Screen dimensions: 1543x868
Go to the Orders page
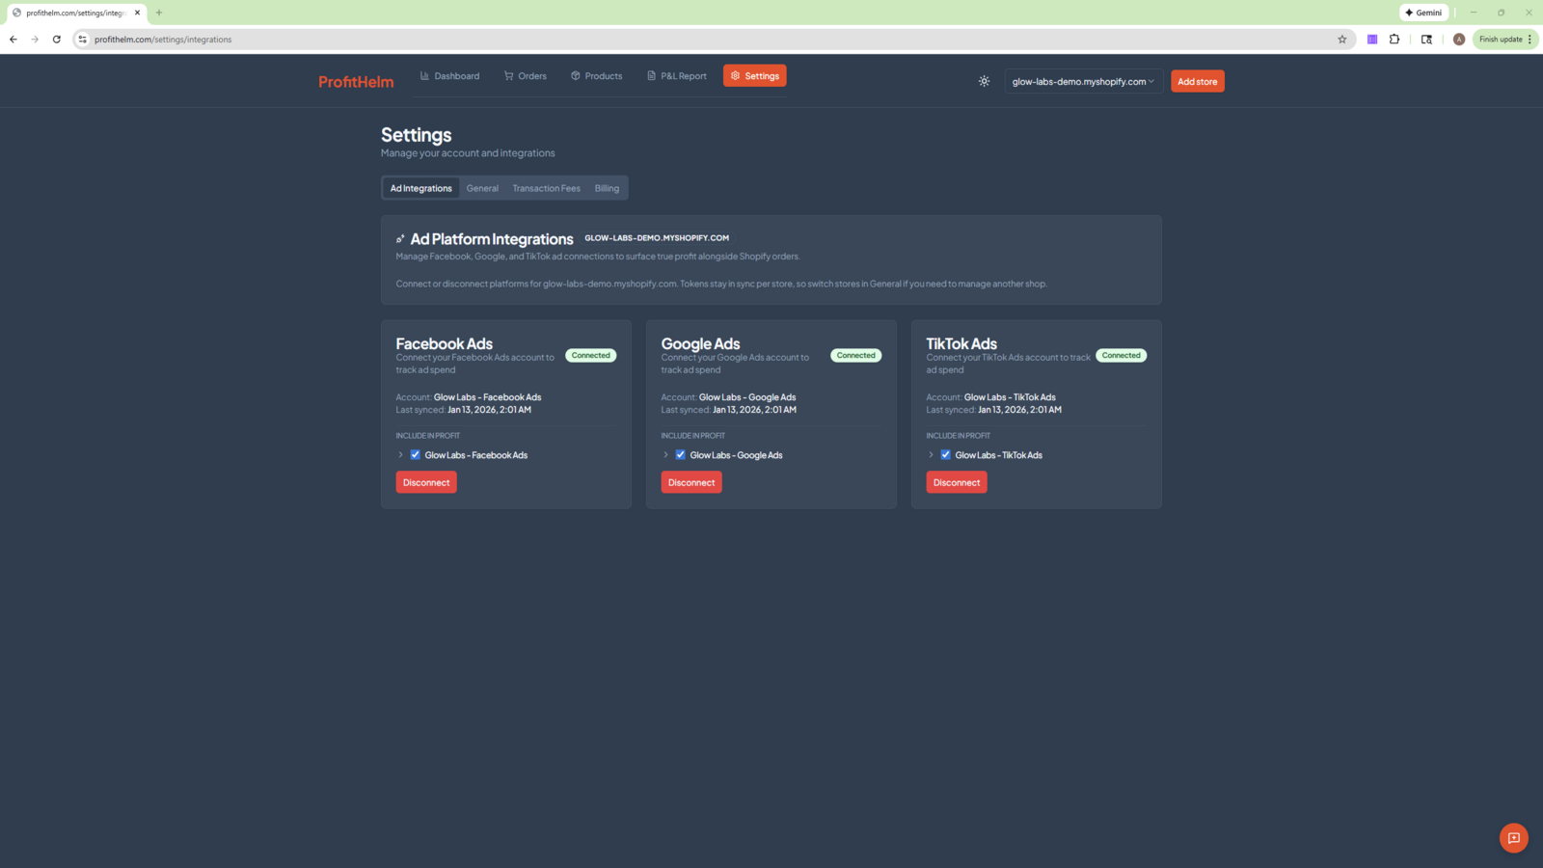[526, 76]
